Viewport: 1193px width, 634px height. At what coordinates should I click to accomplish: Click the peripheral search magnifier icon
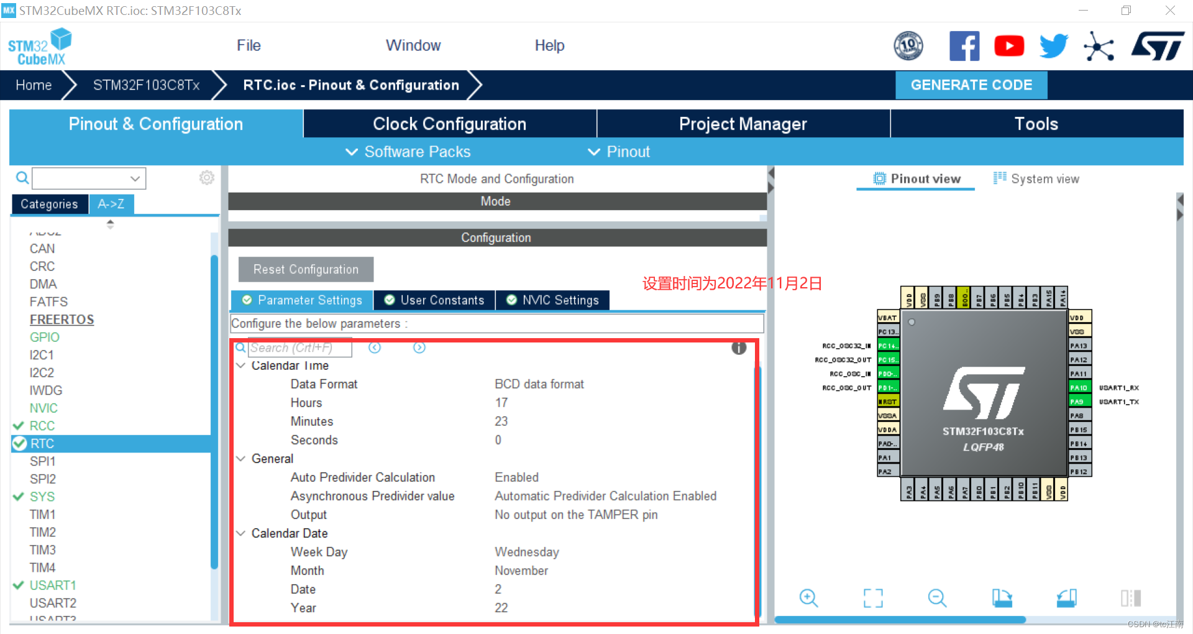tap(22, 178)
